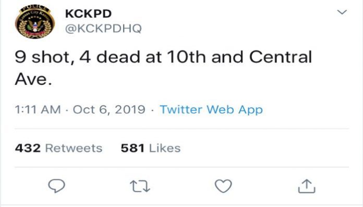The image size is (363, 207).
Task: Expand the tweet options chevron menu
Action: [342, 12]
